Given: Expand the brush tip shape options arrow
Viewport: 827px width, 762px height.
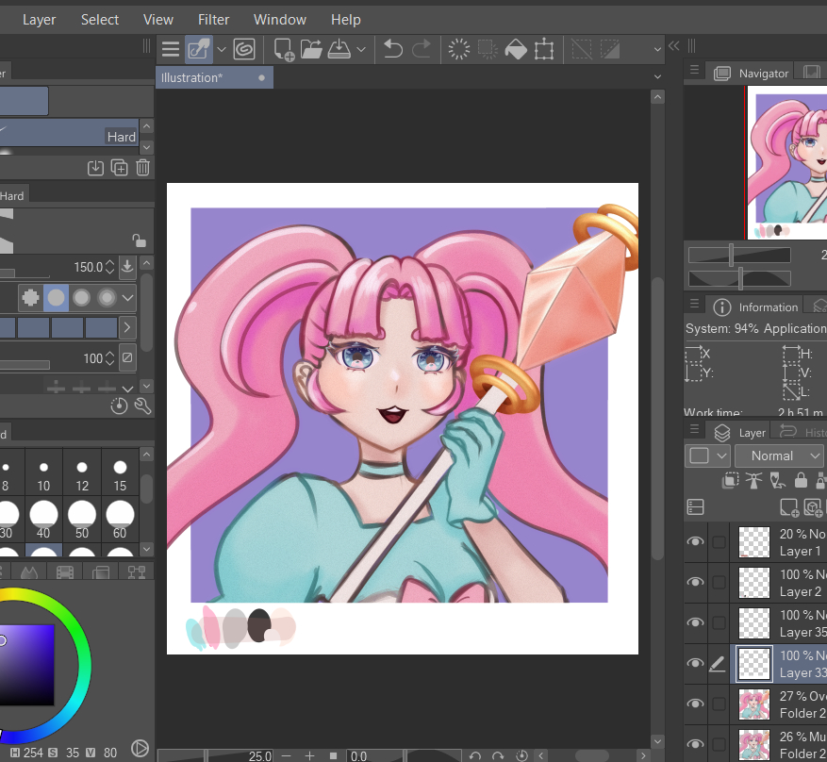Looking at the screenshot, I should tap(127, 298).
